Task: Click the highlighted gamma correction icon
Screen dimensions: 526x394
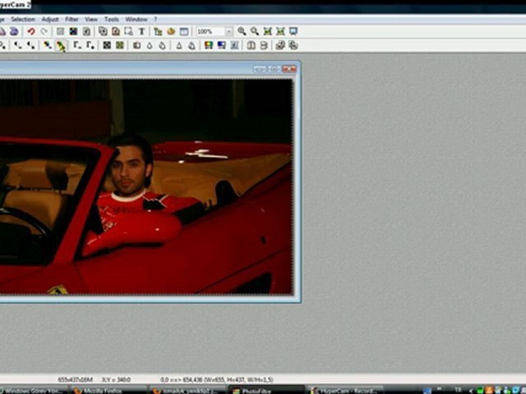Action: pyautogui.click(x=60, y=46)
